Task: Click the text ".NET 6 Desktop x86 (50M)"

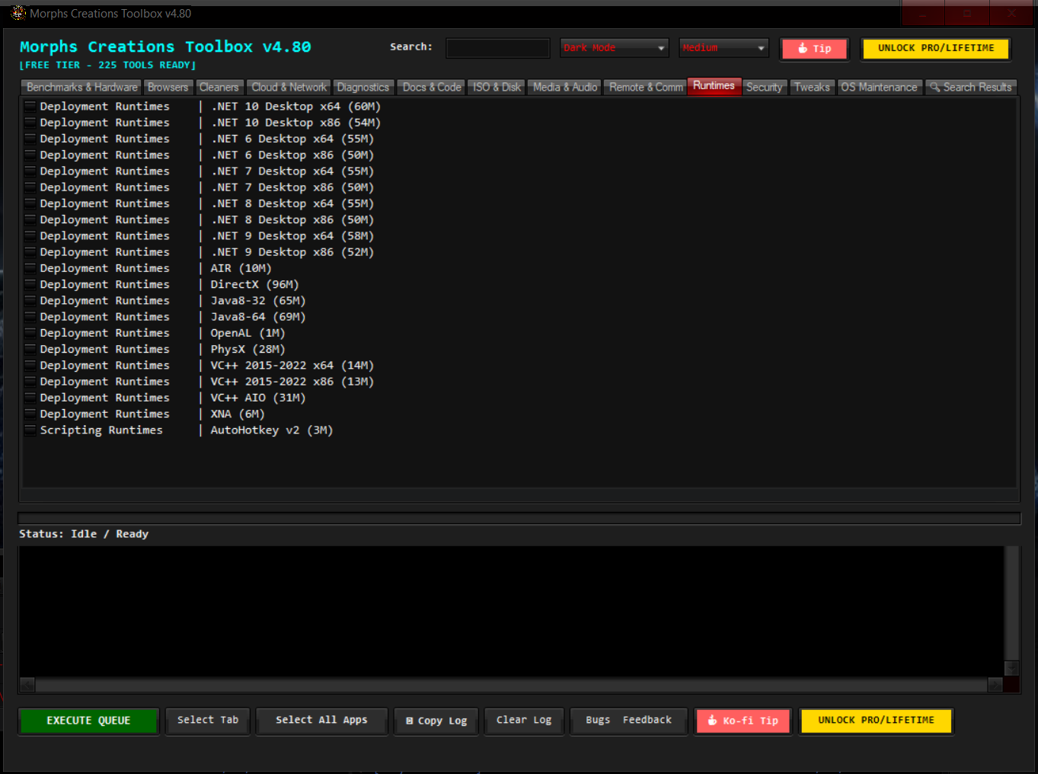Action: coord(292,155)
